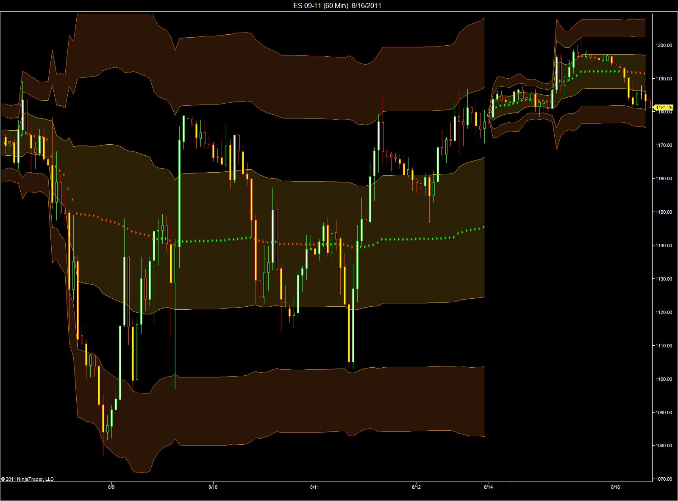678x501 pixels.
Task: Select the 8/16 date label on time axis
Action: (x=615, y=487)
